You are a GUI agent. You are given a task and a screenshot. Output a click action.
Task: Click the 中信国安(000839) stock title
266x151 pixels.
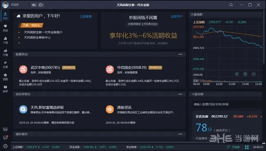tap(132, 68)
